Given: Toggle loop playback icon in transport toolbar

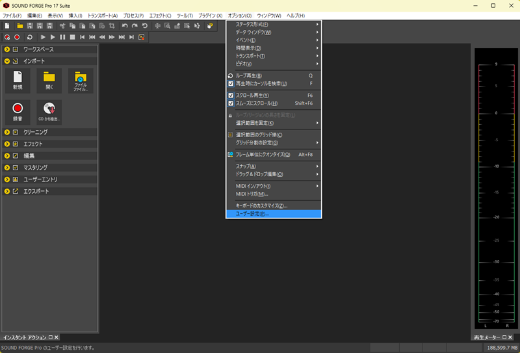Looking at the screenshot, I should (30, 37).
